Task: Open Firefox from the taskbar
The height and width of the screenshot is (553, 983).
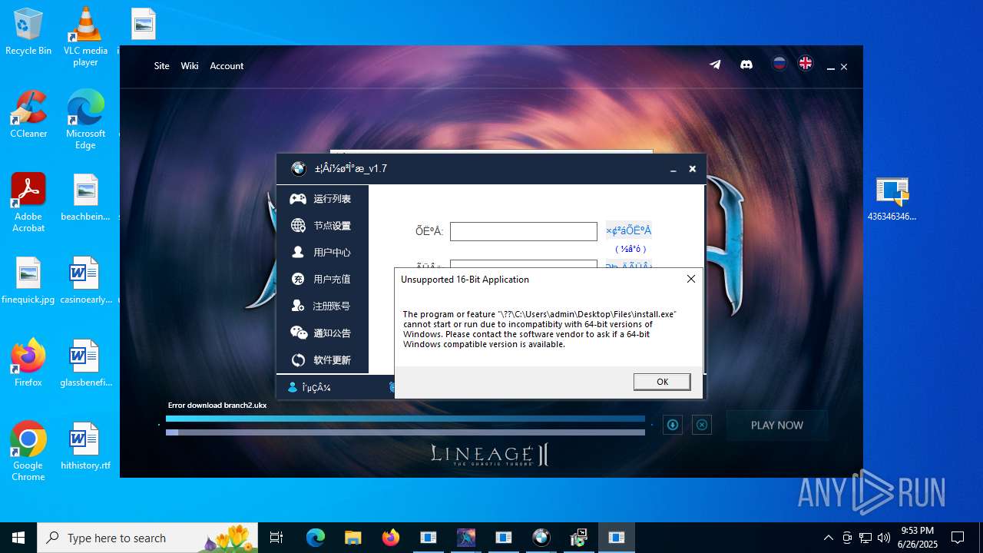Action: click(x=390, y=538)
